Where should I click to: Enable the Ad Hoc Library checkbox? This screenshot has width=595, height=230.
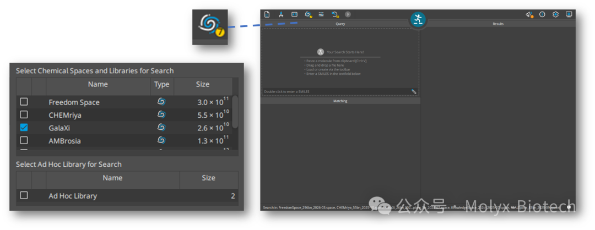pos(24,195)
